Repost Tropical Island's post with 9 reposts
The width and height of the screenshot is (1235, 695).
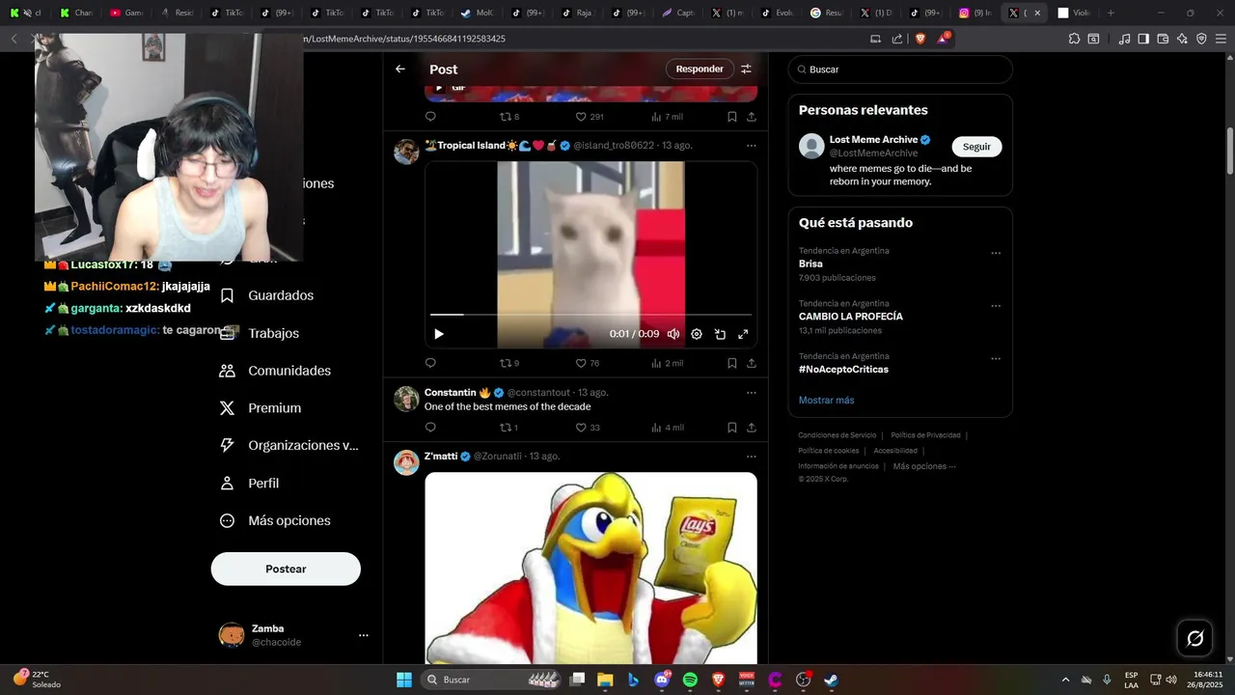(x=508, y=363)
